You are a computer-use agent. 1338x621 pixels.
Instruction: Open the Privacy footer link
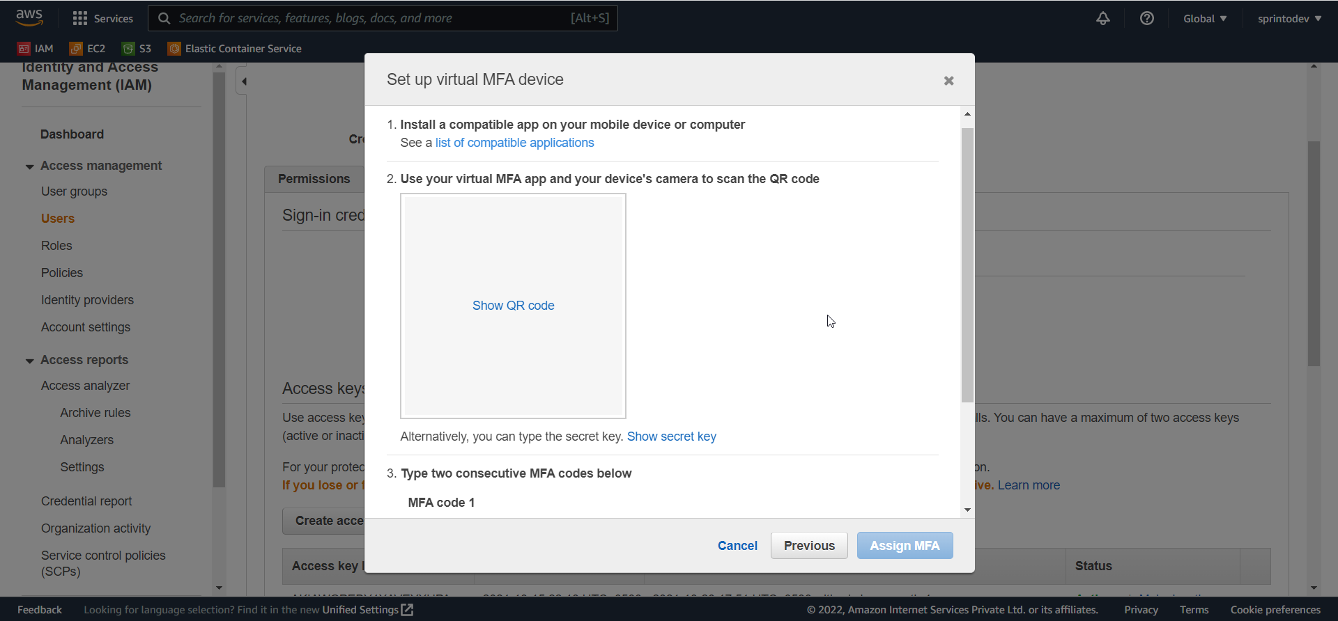(x=1141, y=610)
